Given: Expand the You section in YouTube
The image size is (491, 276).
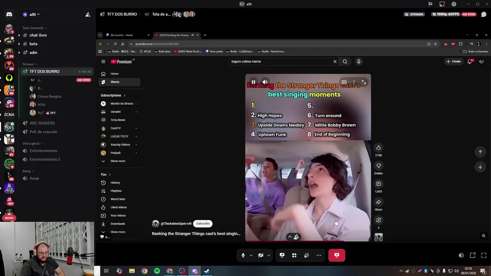Looking at the screenshot, I should click(x=105, y=174).
